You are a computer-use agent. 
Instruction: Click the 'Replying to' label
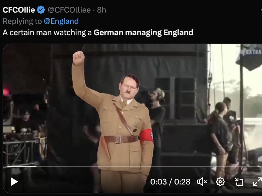pyautogui.click(x=22, y=21)
